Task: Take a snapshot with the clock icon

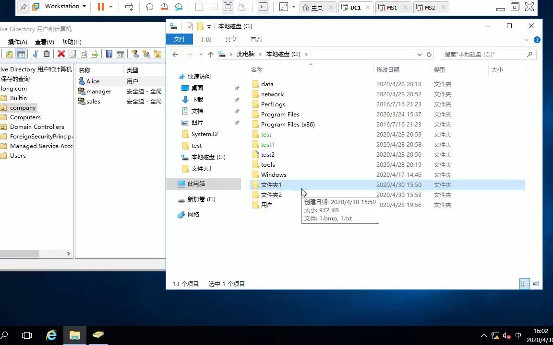Action: point(150,7)
